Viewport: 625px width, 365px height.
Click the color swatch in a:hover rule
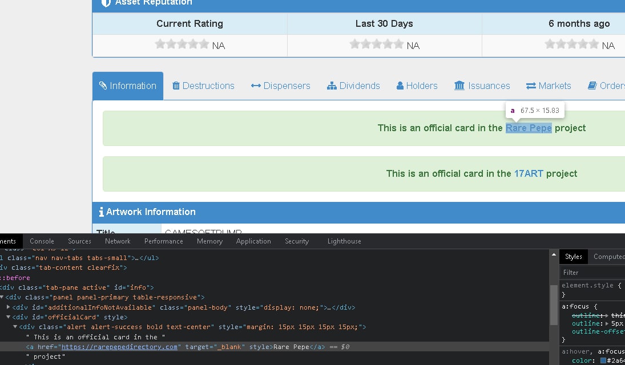point(603,360)
